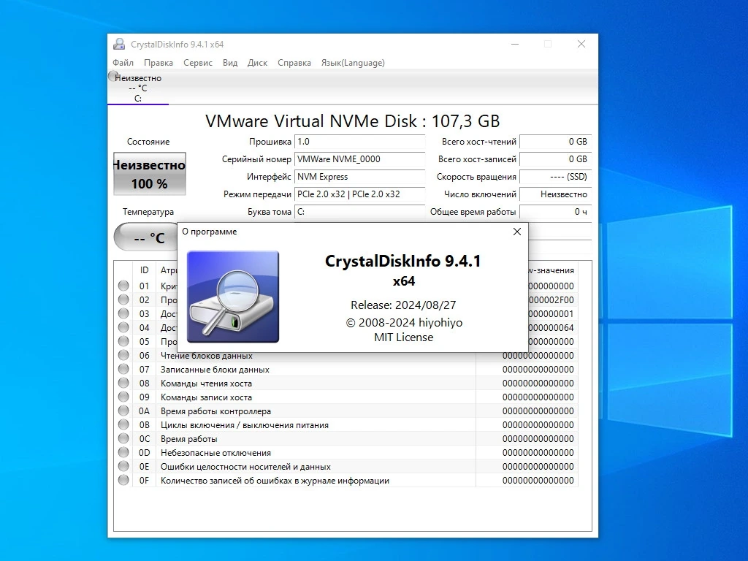The width and height of the screenshot is (748, 561).
Task: Click the Release: 2024/08/27 text
Action: pos(403,305)
